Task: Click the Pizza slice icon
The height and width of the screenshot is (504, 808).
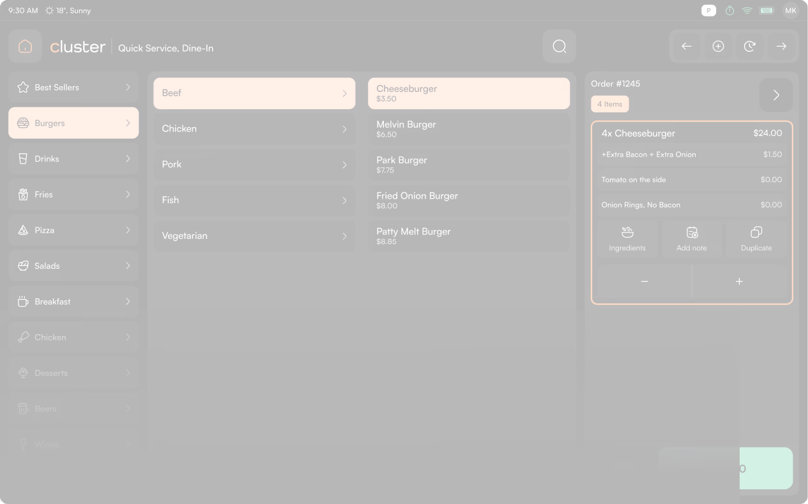Action: pyautogui.click(x=23, y=231)
